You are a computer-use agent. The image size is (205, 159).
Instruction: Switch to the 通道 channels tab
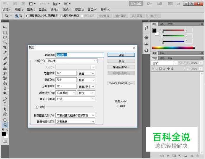162,58
